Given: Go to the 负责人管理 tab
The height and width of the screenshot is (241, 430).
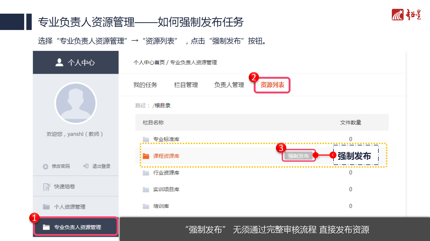Looking at the screenshot, I should click(229, 85).
